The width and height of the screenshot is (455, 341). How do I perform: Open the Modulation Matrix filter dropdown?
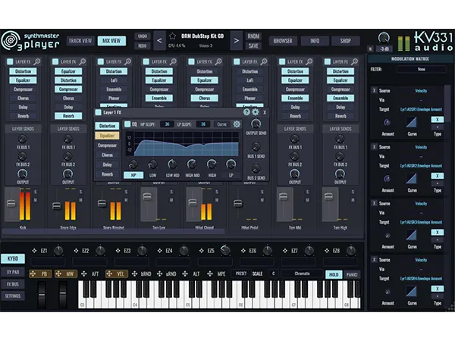422,69
